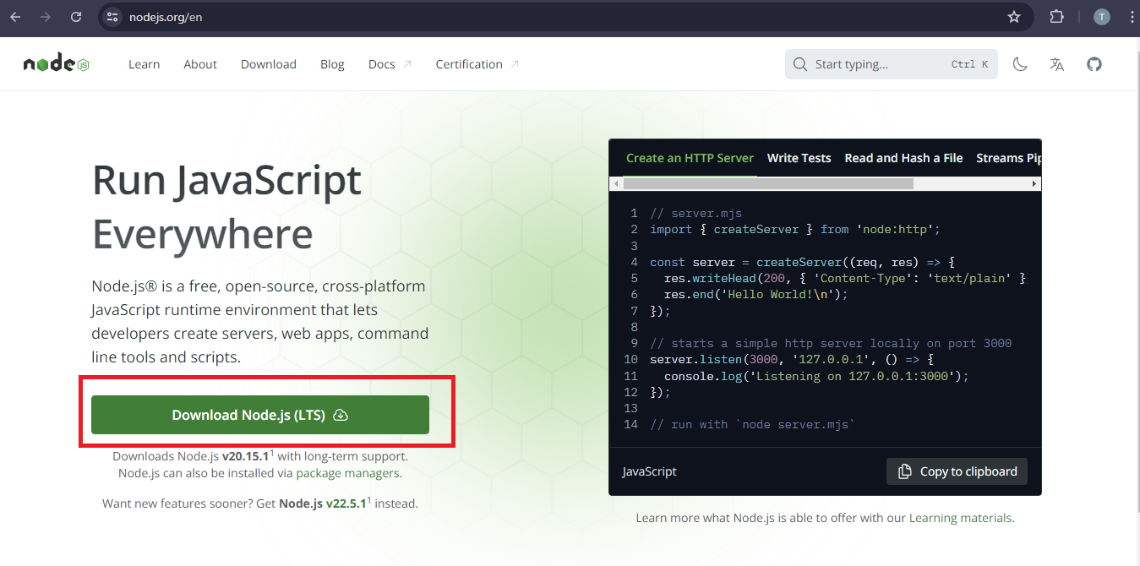Click the horizontal scrollbar thumb above code
The image size is (1140, 566).
768,183
